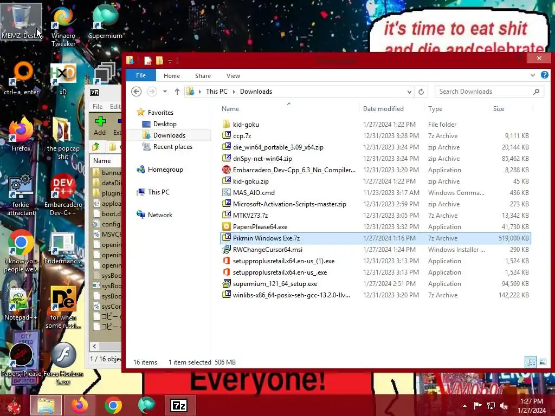The image size is (555, 416).
Task: Open the Papers, Please desktop shortcut
Action: (21, 360)
